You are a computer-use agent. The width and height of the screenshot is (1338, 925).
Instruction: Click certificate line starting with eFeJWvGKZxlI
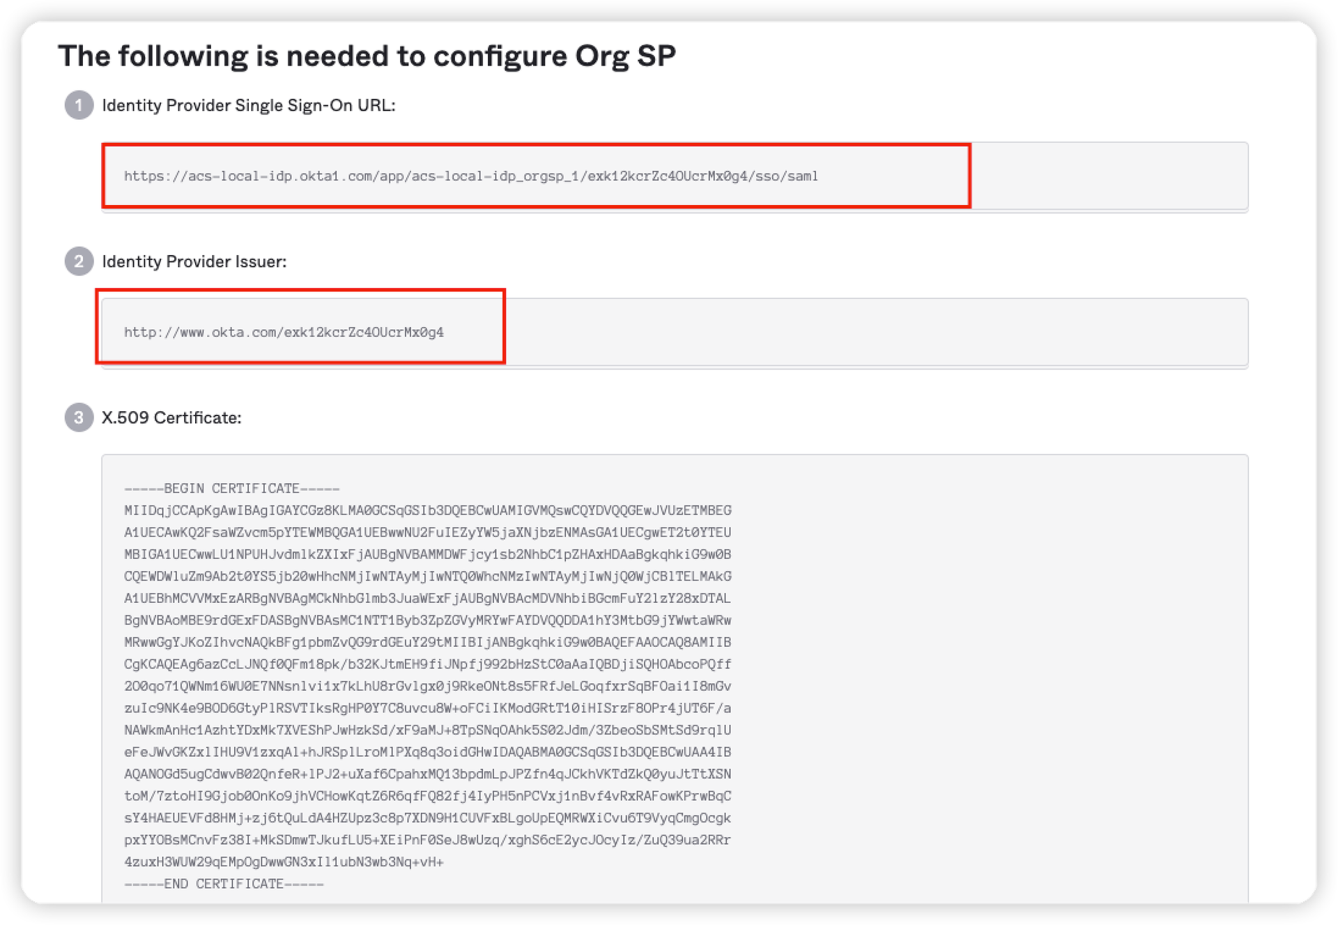coord(427,752)
